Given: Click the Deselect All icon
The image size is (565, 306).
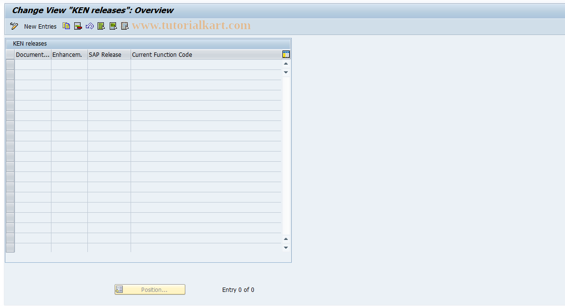Looking at the screenshot, I should [x=125, y=26].
